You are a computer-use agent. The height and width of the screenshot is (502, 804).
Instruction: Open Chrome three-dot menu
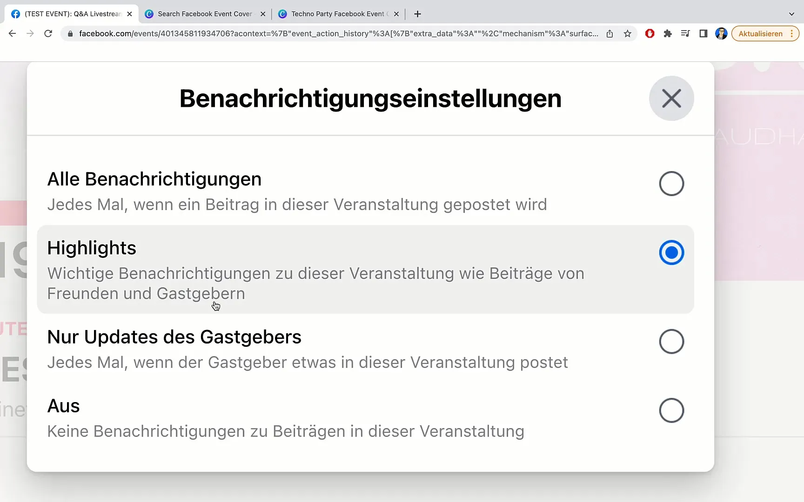pyautogui.click(x=792, y=33)
